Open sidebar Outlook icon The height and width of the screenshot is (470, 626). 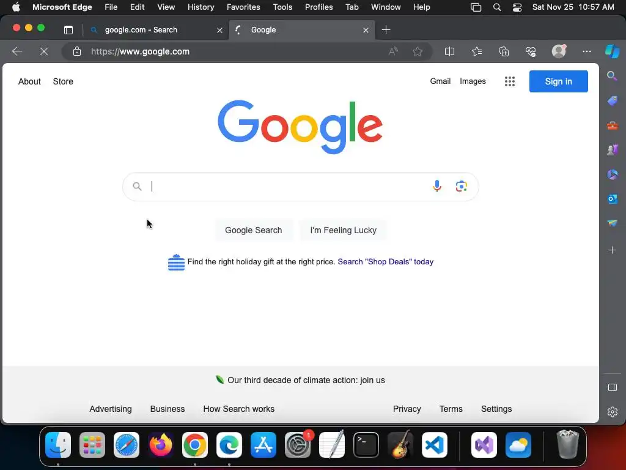pyautogui.click(x=612, y=198)
